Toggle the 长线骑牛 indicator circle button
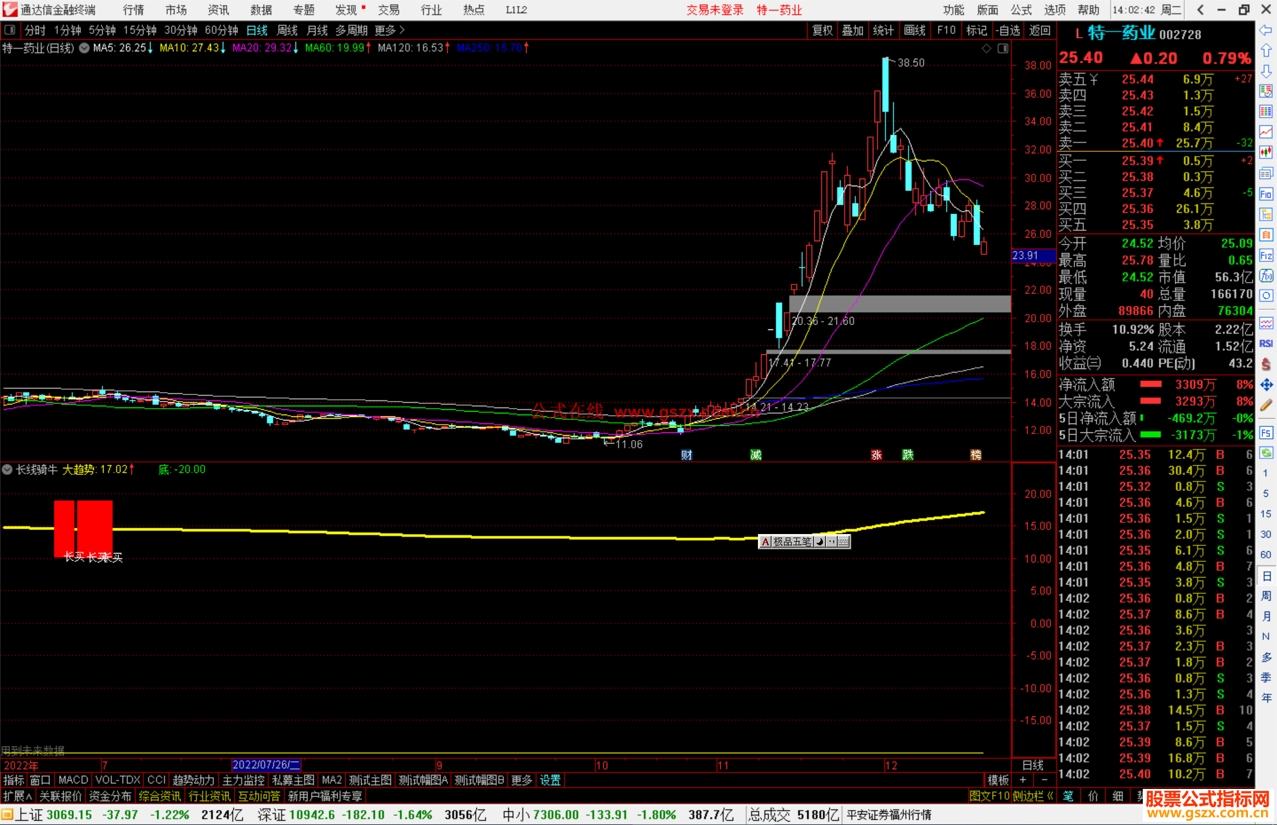Screen dimensions: 1277x825 click(7, 470)
